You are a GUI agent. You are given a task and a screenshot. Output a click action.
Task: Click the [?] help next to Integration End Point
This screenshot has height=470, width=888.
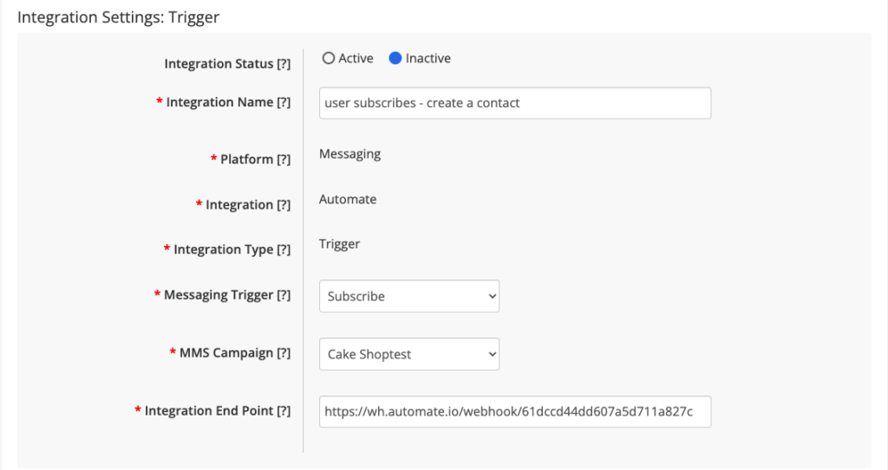tap(284, 410)
